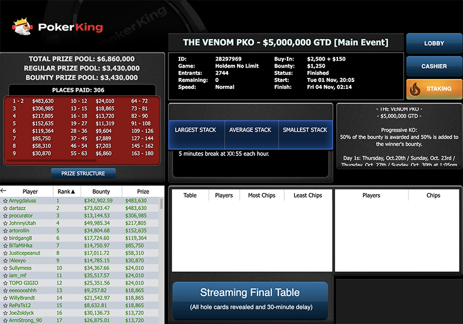Star the player dartazz

pyautogui.click(x=5, y=208)
